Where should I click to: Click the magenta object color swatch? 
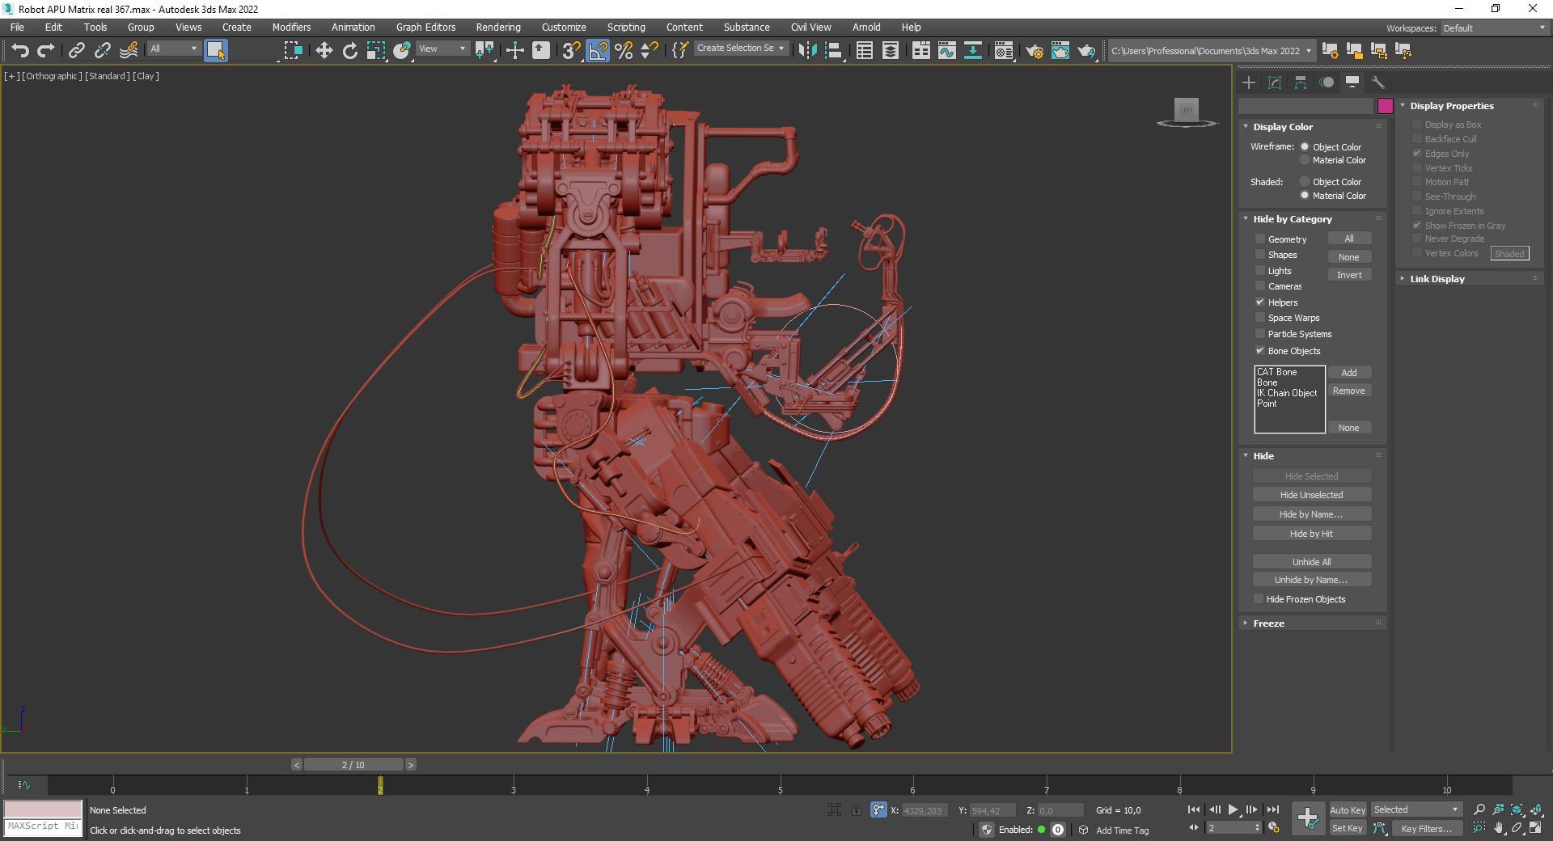point(1386,106)
